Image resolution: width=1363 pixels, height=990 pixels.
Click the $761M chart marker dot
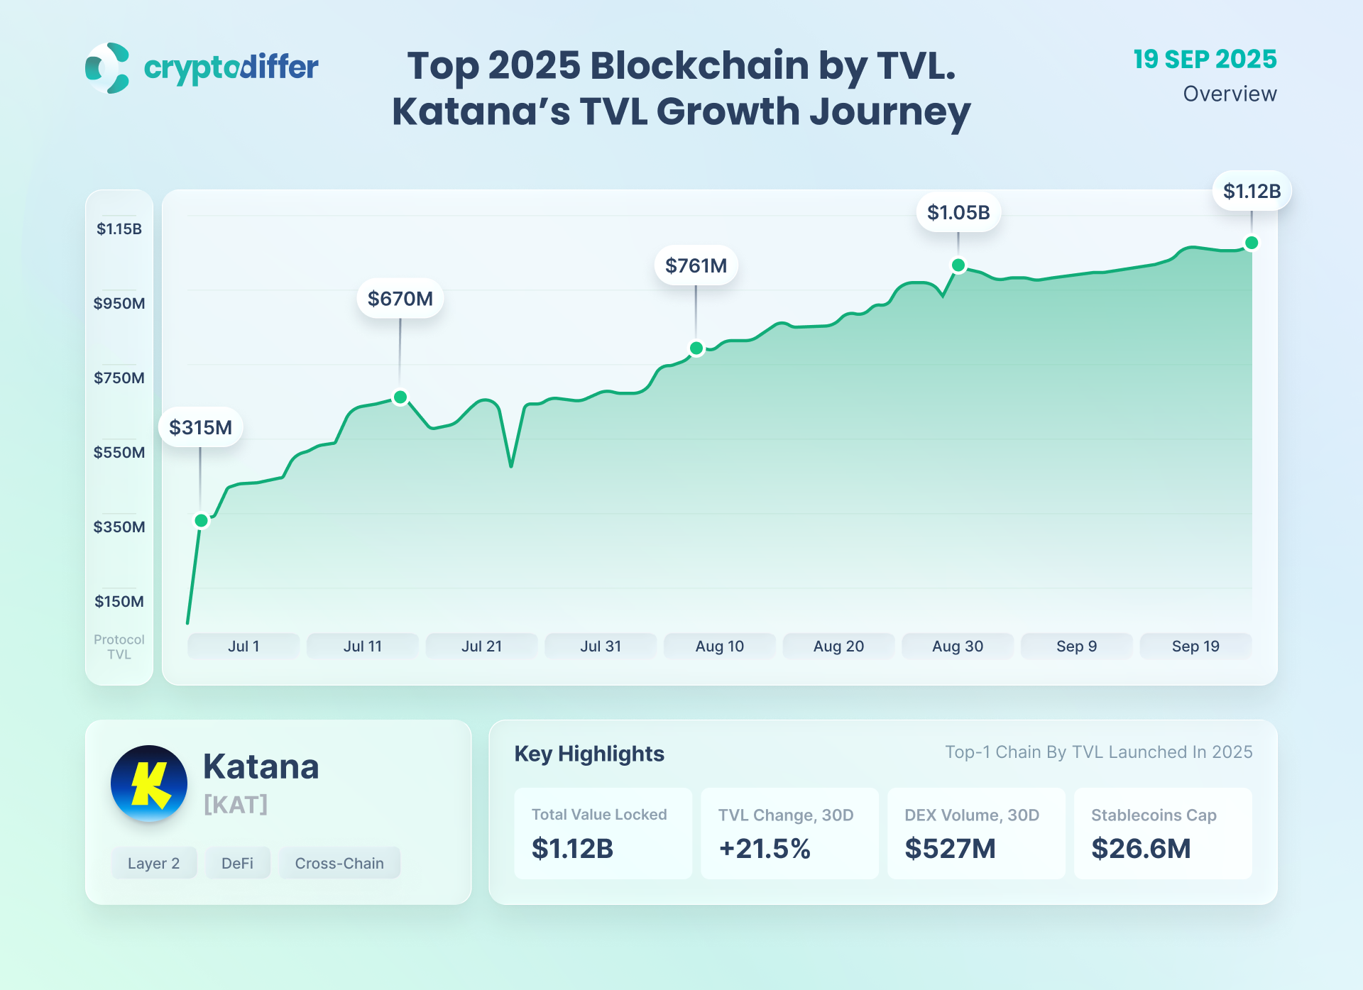coord(696,348)
